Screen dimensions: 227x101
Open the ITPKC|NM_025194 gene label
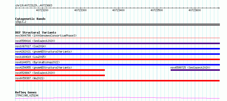(x=27, y=95)
